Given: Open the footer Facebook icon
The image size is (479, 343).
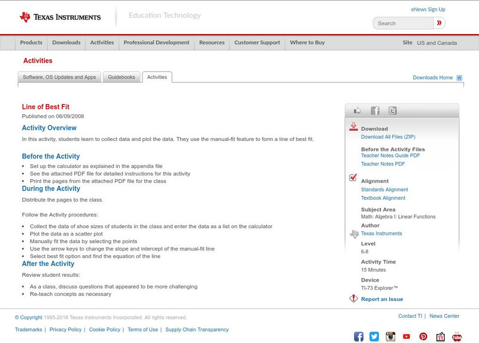Looking at the screenshot, I should (359, 336).
